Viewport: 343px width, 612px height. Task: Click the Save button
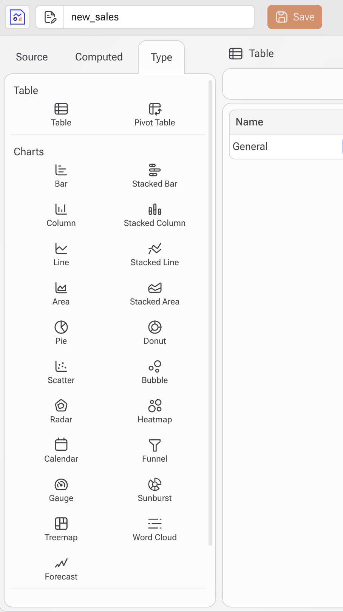(x=295, y=17)
